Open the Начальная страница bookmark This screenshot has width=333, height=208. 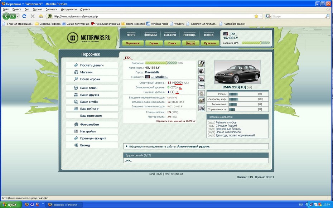click(x=105, y=24)
